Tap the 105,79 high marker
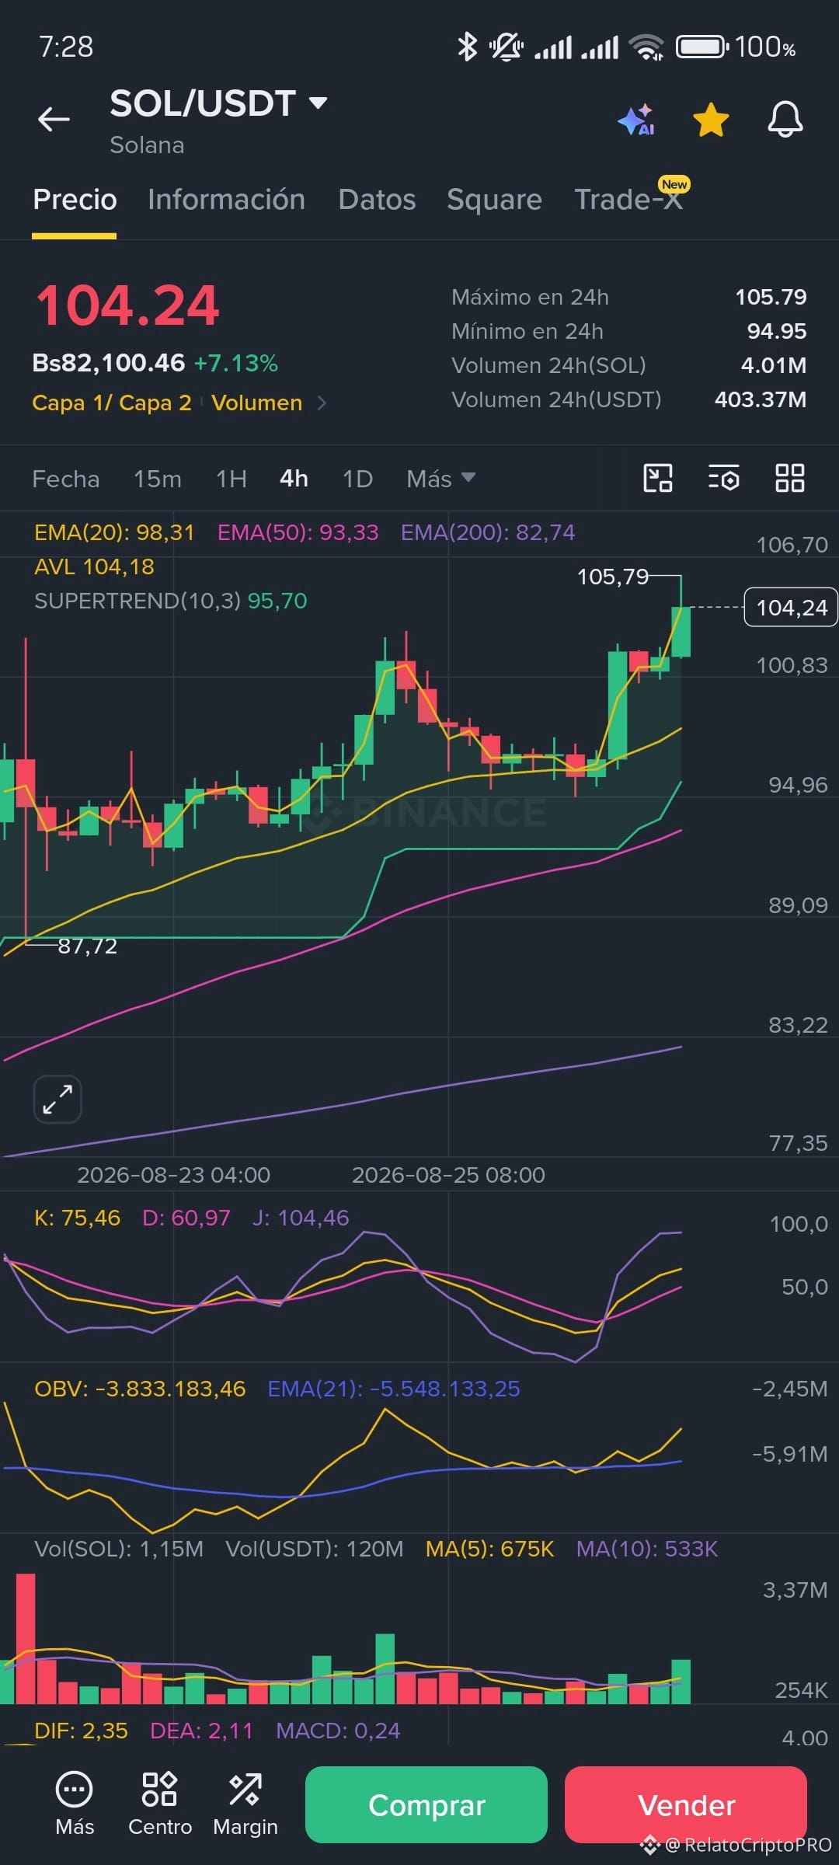839x1865 pixels. click(x=612, y=577)
